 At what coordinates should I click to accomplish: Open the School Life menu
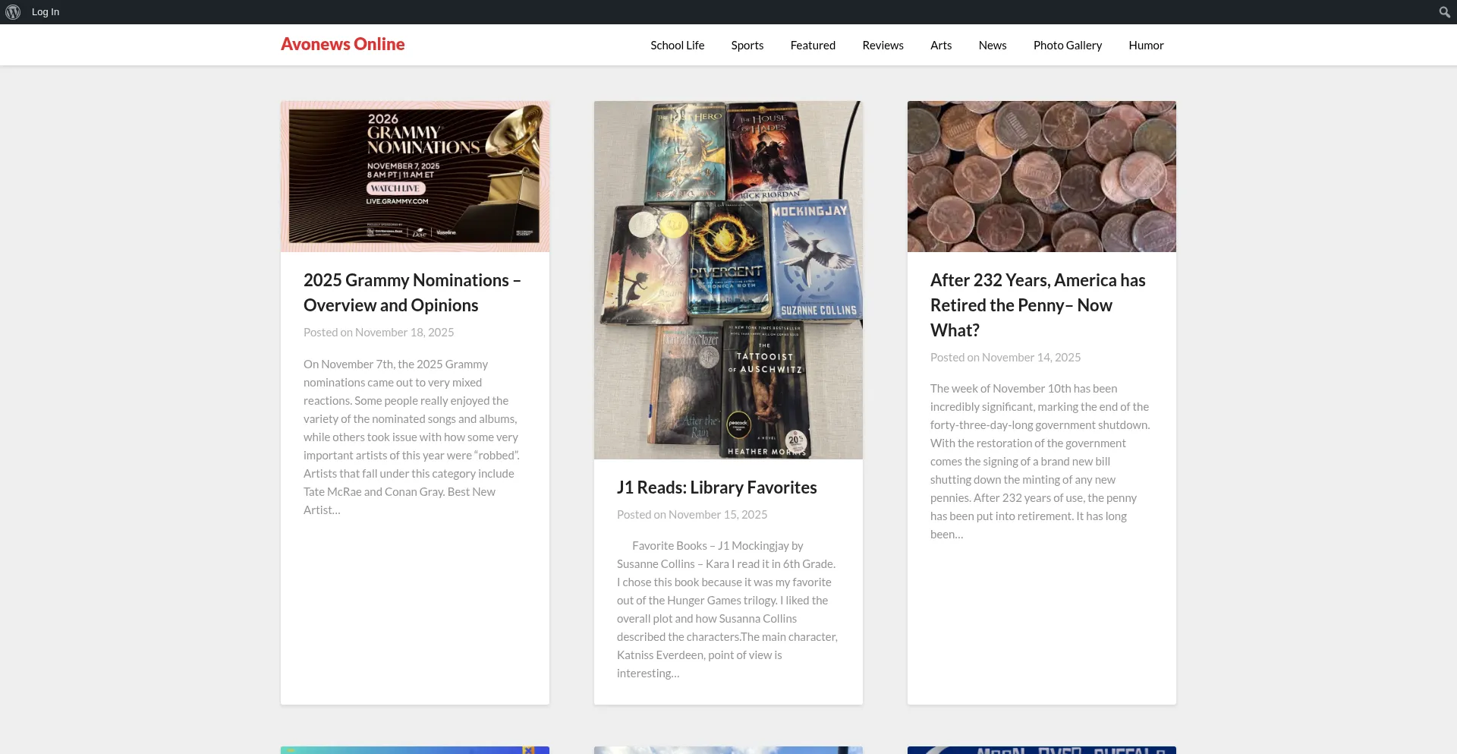tap(677, 46)
